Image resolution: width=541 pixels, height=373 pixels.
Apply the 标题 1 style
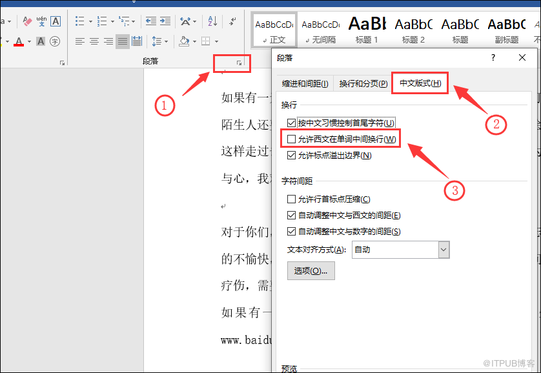(367, 30)
